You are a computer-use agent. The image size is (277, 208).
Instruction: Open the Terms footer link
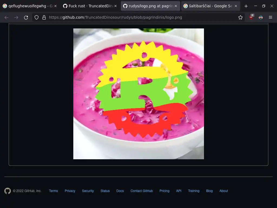(x=53, y=191)
